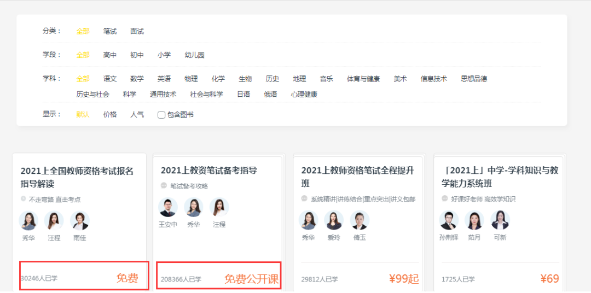Click chat icon beside 系统精讲 tagline

[x=304, y=198]
